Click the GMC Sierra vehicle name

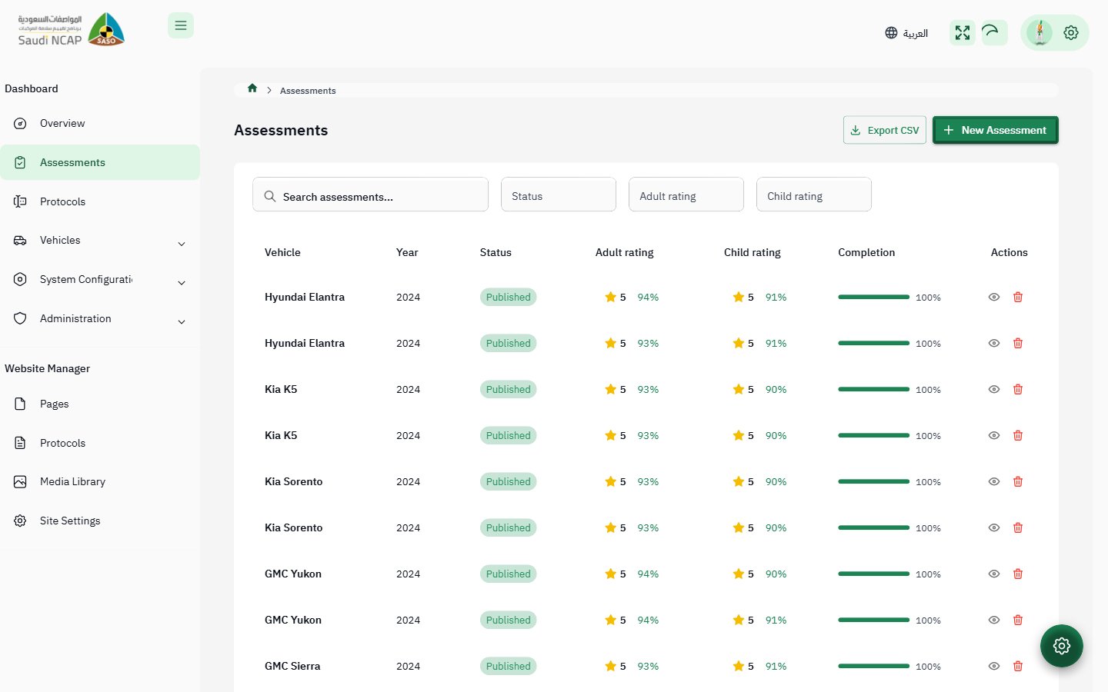coord(292,666)
